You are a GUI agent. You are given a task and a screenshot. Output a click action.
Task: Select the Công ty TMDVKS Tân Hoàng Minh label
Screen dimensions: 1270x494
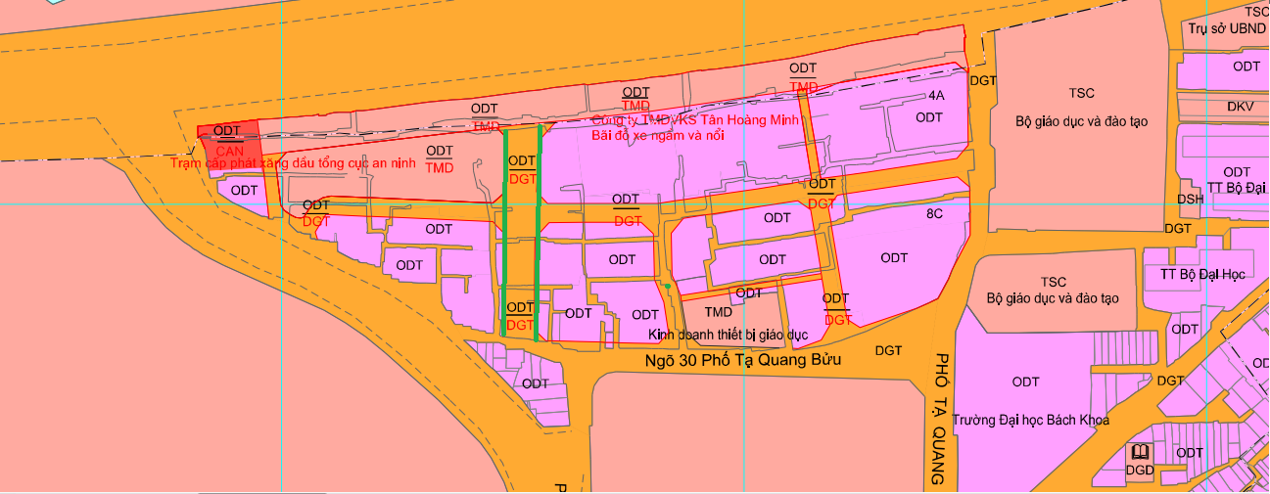click(x=695, y=119)
